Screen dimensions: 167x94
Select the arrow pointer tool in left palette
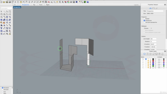(x=1, y=11)
